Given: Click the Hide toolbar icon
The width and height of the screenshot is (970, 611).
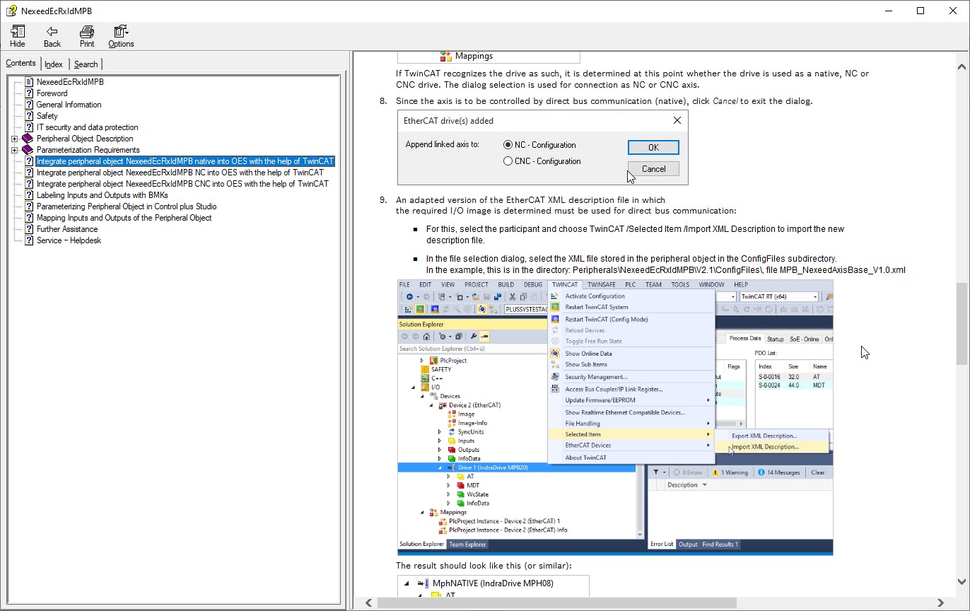Looking at the screenshot, I should 18,32.
